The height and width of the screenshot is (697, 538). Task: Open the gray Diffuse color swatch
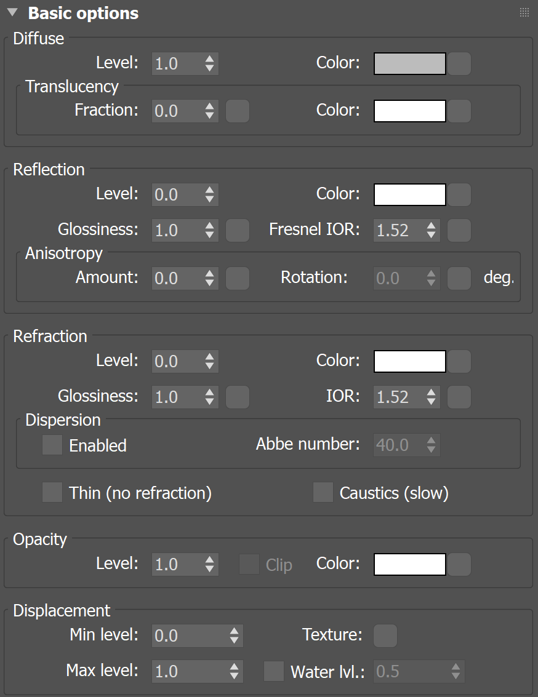(x=409, y=63)
